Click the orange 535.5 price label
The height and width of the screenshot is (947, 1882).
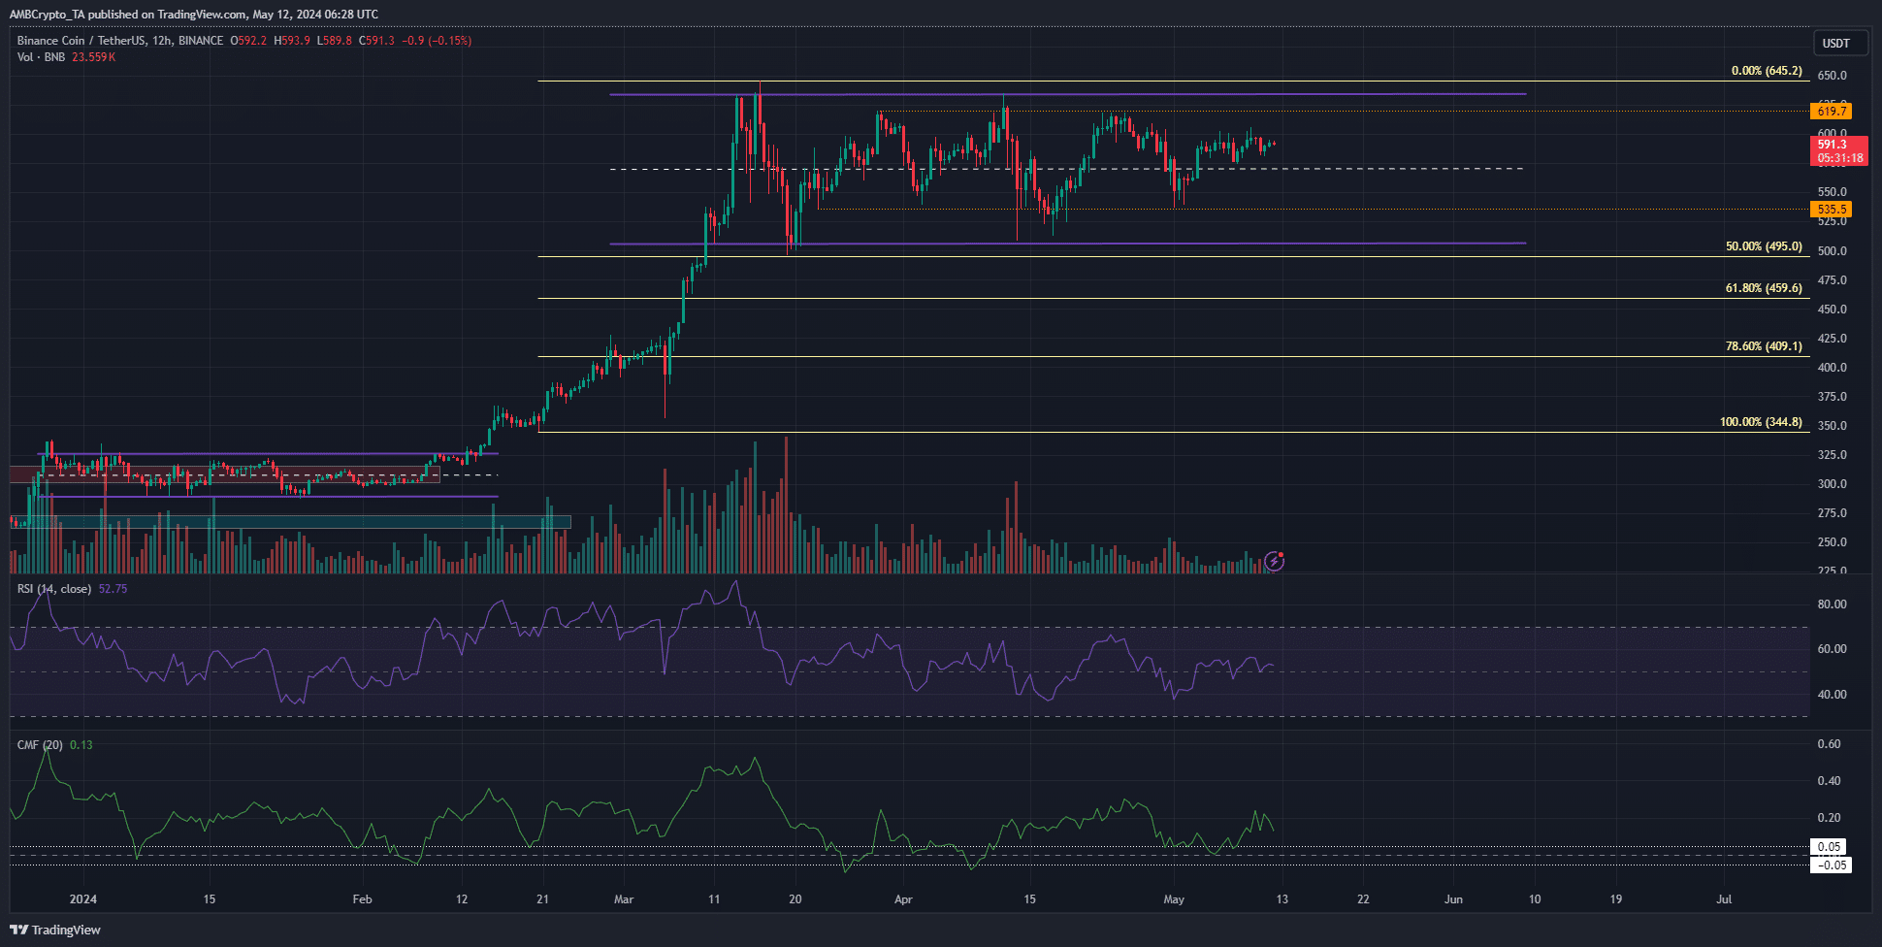pos(1832,210)
